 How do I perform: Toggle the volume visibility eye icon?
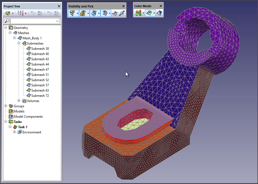pos(94,13)
